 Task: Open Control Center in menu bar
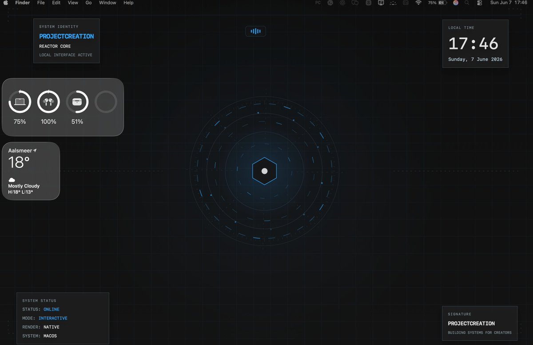(479, 3)
